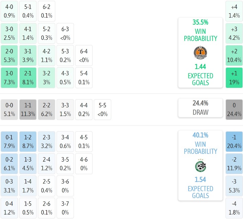The height and width of the screenshot is (219, 243).
Task: Click the +1 goal margin swatch
Action: pos(234,78)
